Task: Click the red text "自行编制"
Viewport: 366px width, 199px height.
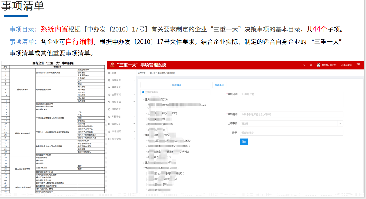Action: pos(79,41)
